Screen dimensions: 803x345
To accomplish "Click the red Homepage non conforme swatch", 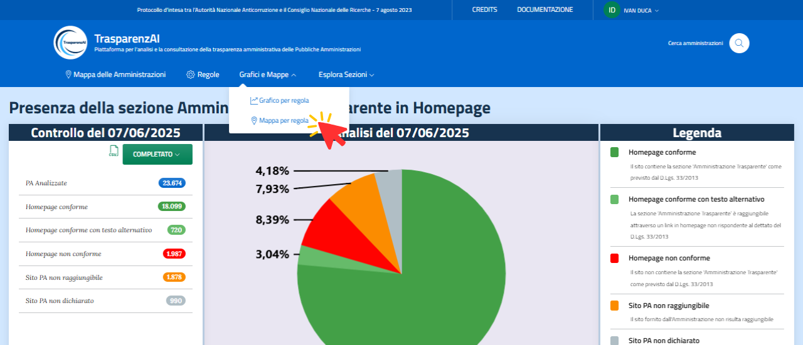I will click(x=615, y=258).
